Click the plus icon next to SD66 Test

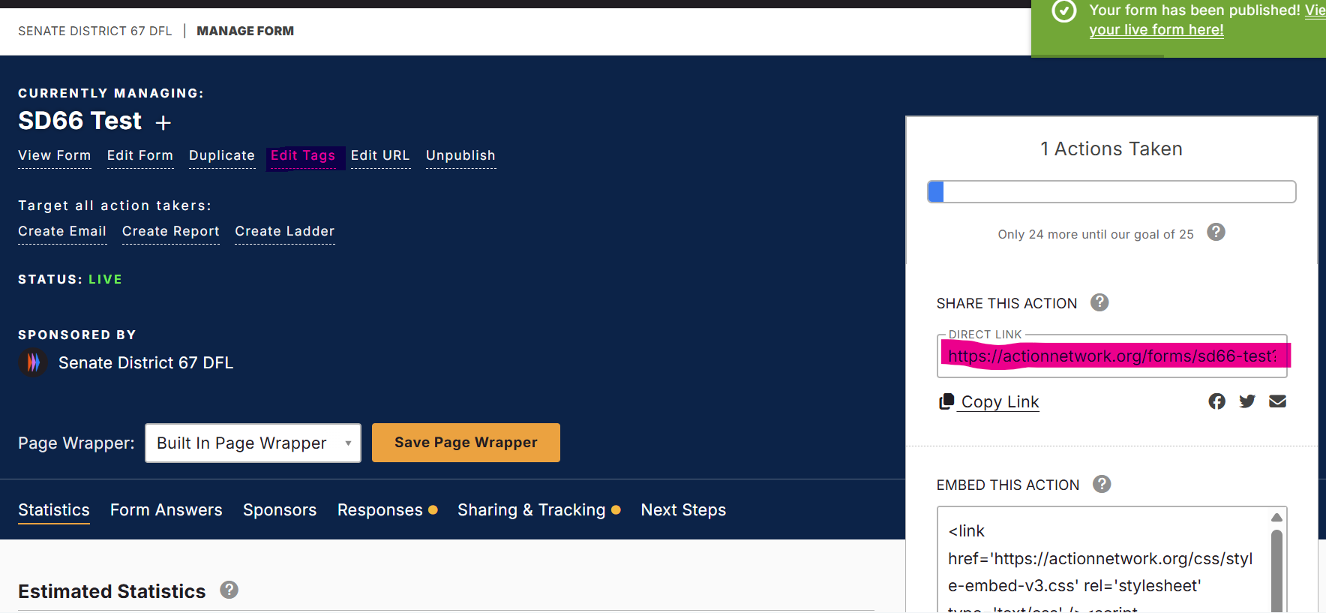click(163, 122)
